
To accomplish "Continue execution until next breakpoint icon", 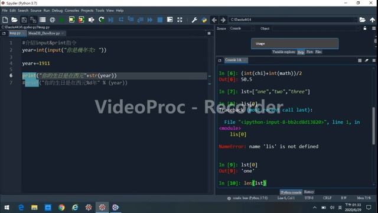I will (149, 20).
